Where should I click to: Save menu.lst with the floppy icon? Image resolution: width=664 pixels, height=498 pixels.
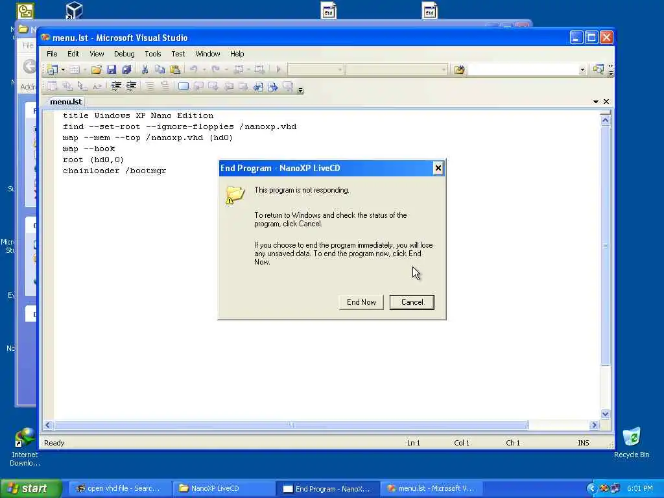(112, 69)
